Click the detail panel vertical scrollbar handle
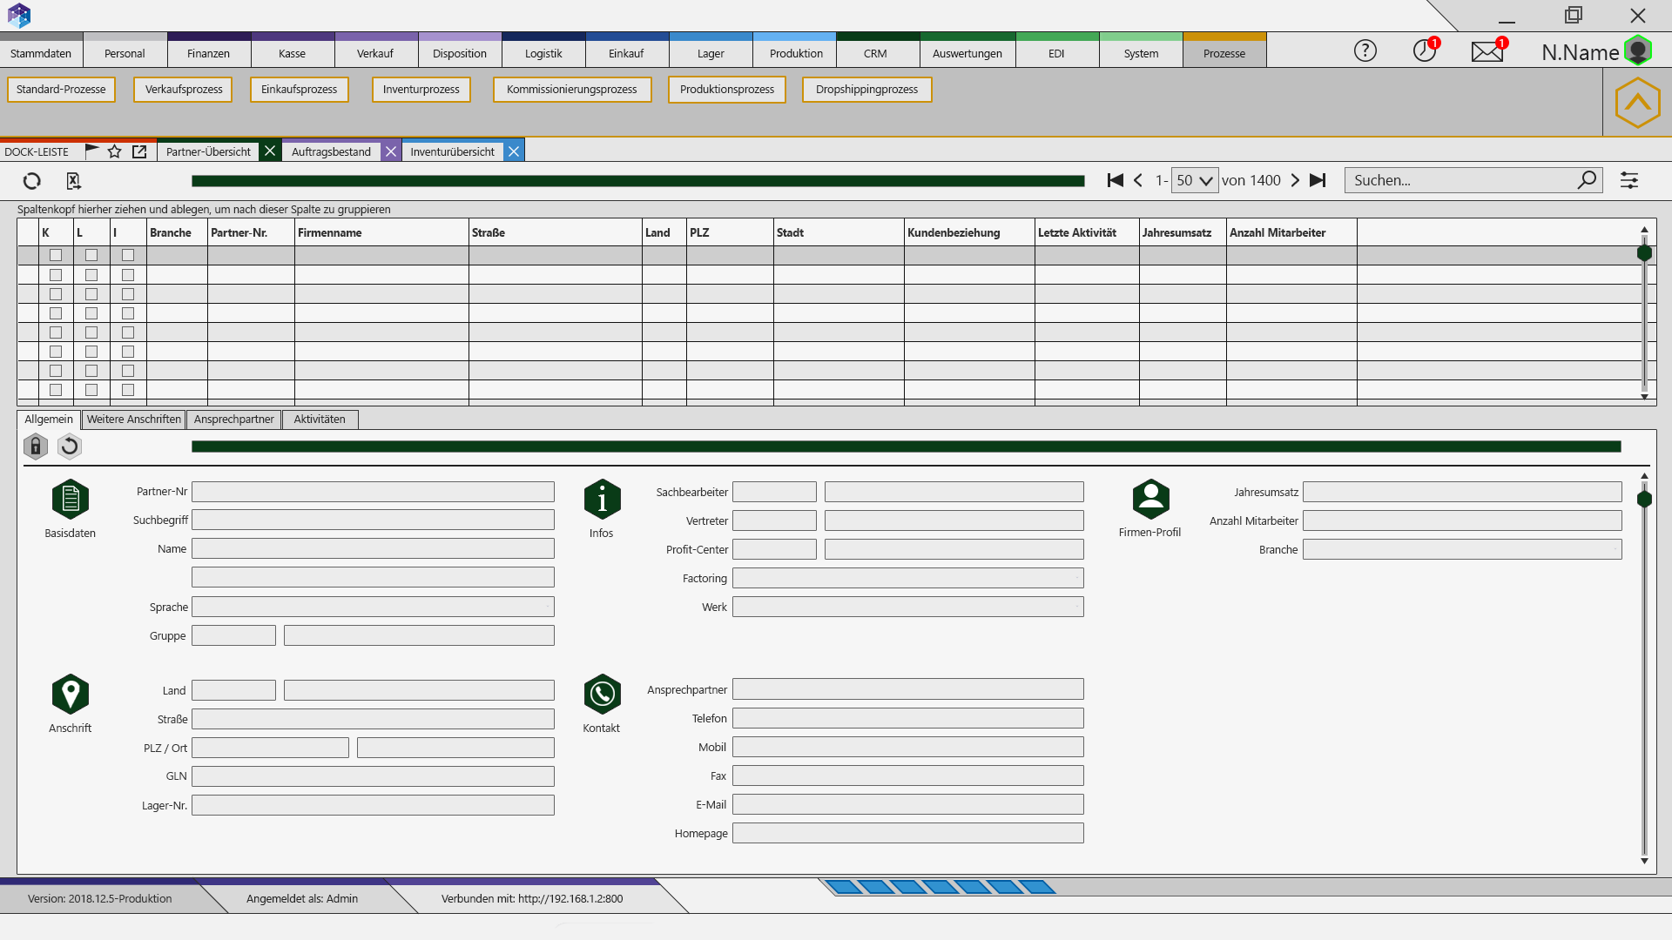This screenshot has height=940, width=1672. pyautogui.click(x=1644, y=500)
